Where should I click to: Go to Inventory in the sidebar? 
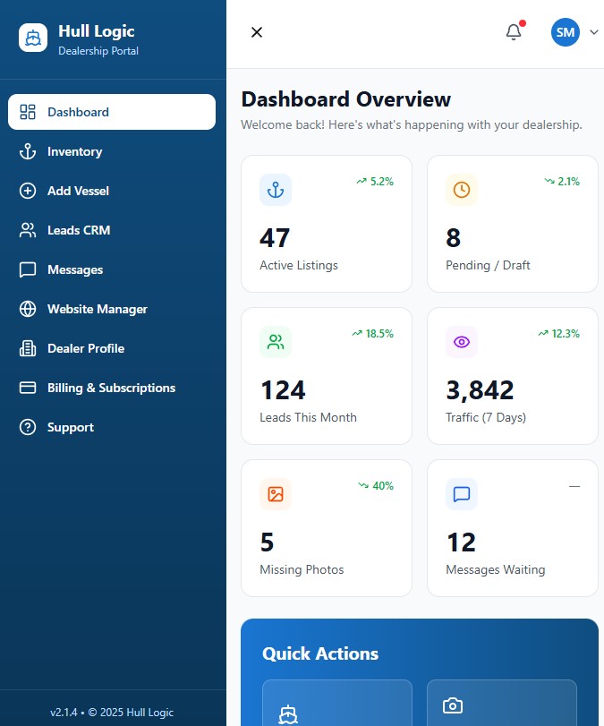[75, 151]
